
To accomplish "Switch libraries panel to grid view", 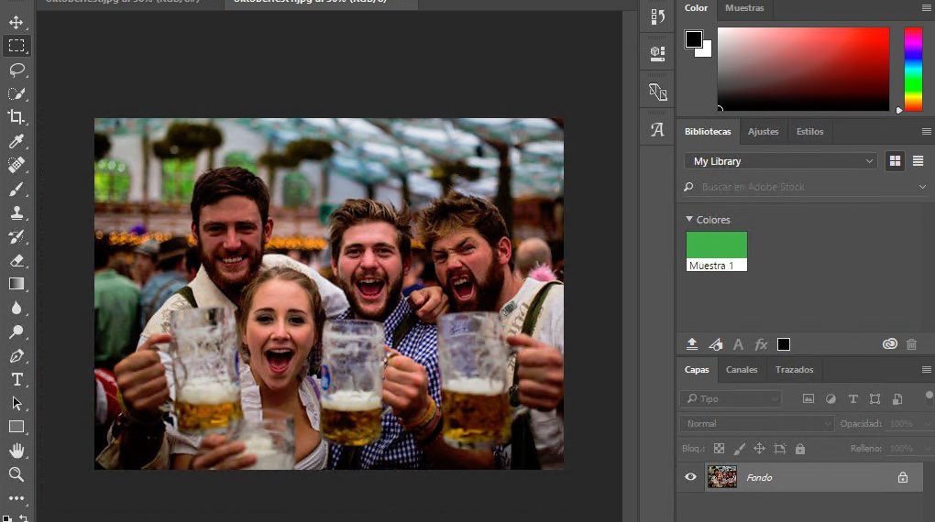I will click(x=895, y=161).
